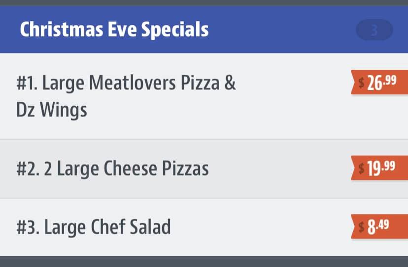Click the word 'Meatlovers' in item #1
The image size is (408, 267).
pos(133,83)
